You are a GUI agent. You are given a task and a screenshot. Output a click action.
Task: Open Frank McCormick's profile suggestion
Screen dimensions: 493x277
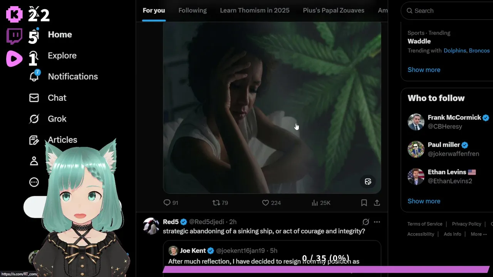(x=449, y=122)
